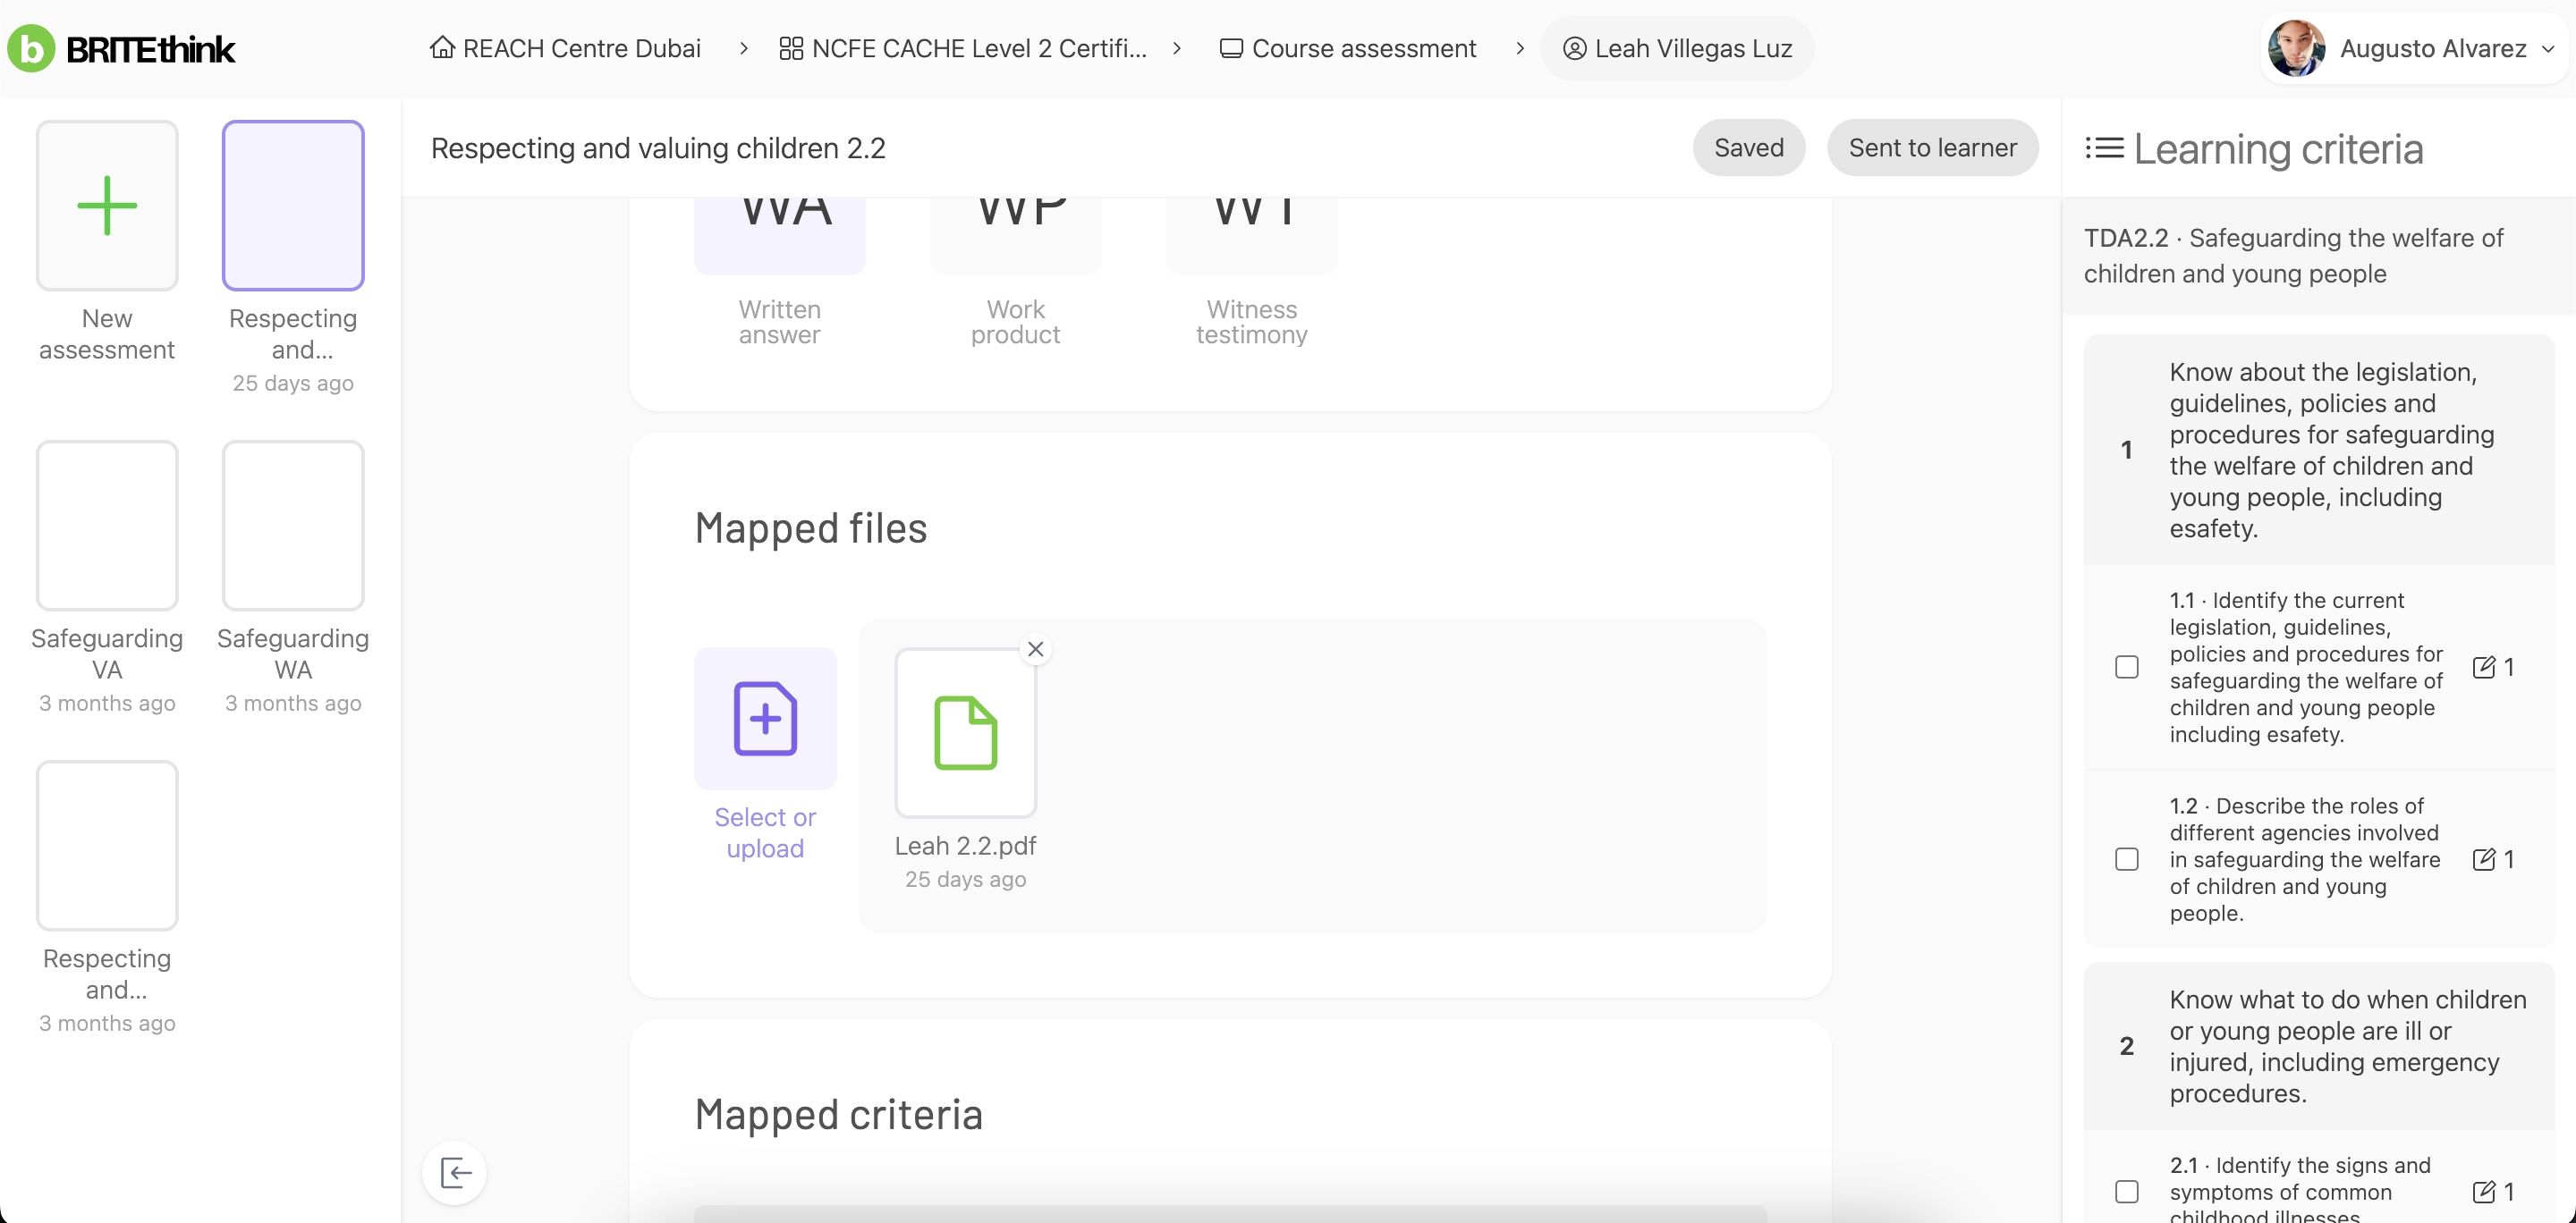Open the note icon for criterion 1.1
Viewport: 2576px width, 1223px height.
pos(2484,666)
